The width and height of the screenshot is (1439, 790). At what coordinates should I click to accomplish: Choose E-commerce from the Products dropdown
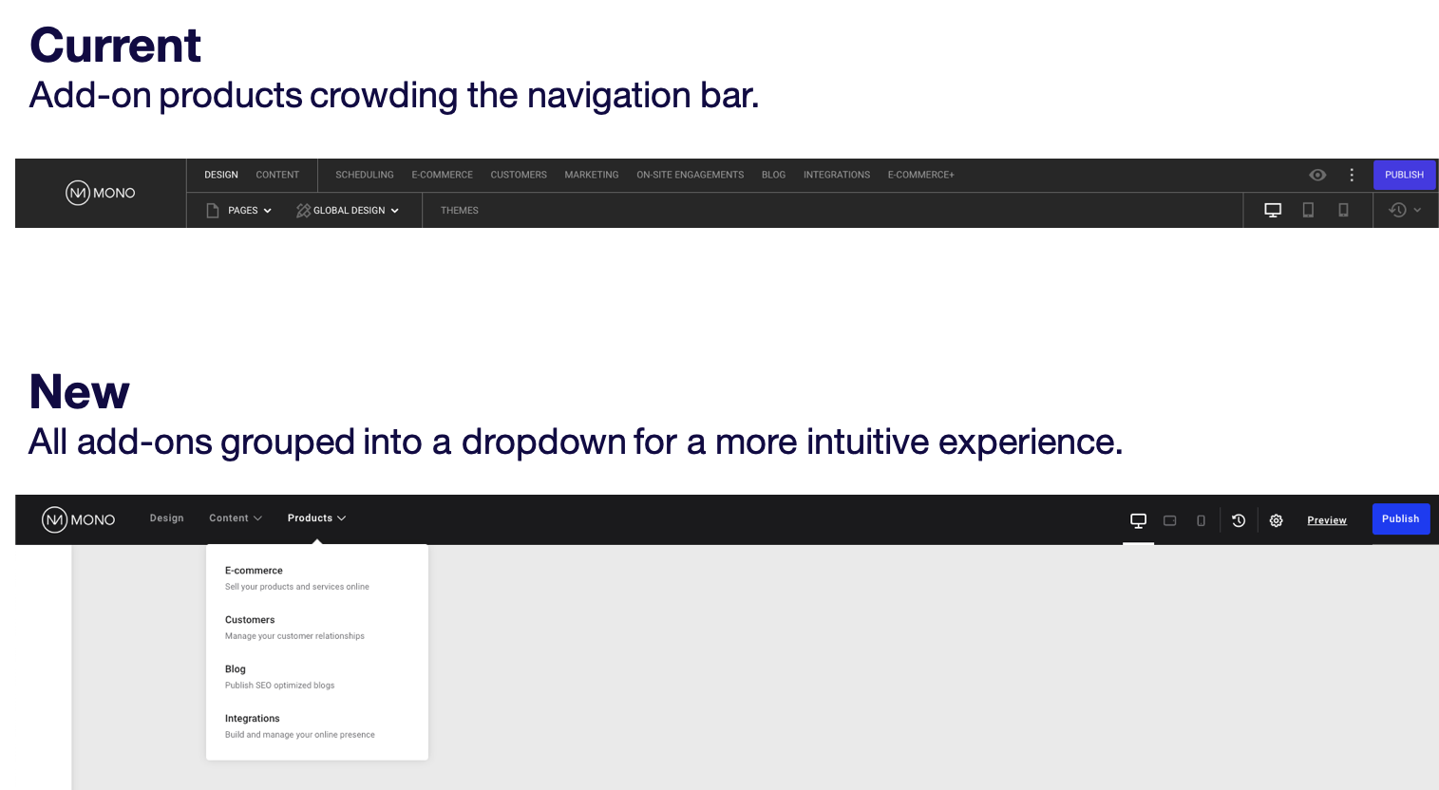click(254, 571)
